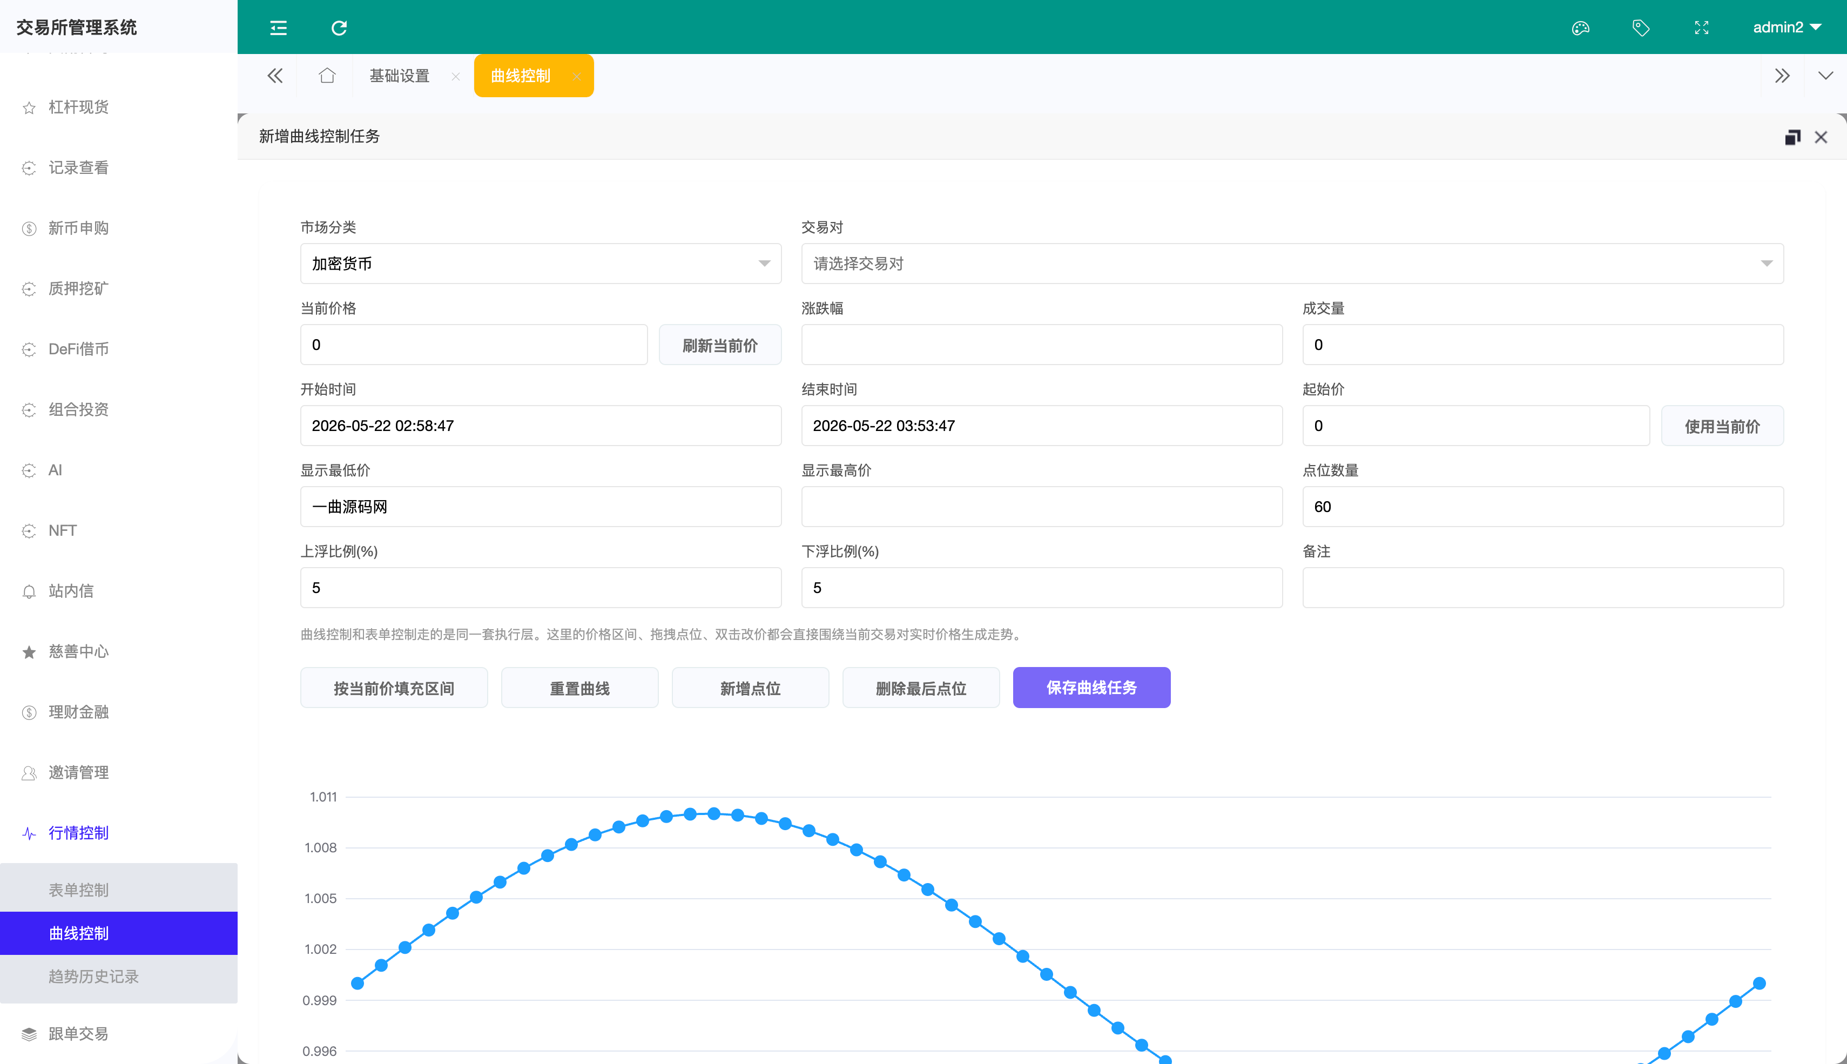Go to home tab icon

click(327, 75)
